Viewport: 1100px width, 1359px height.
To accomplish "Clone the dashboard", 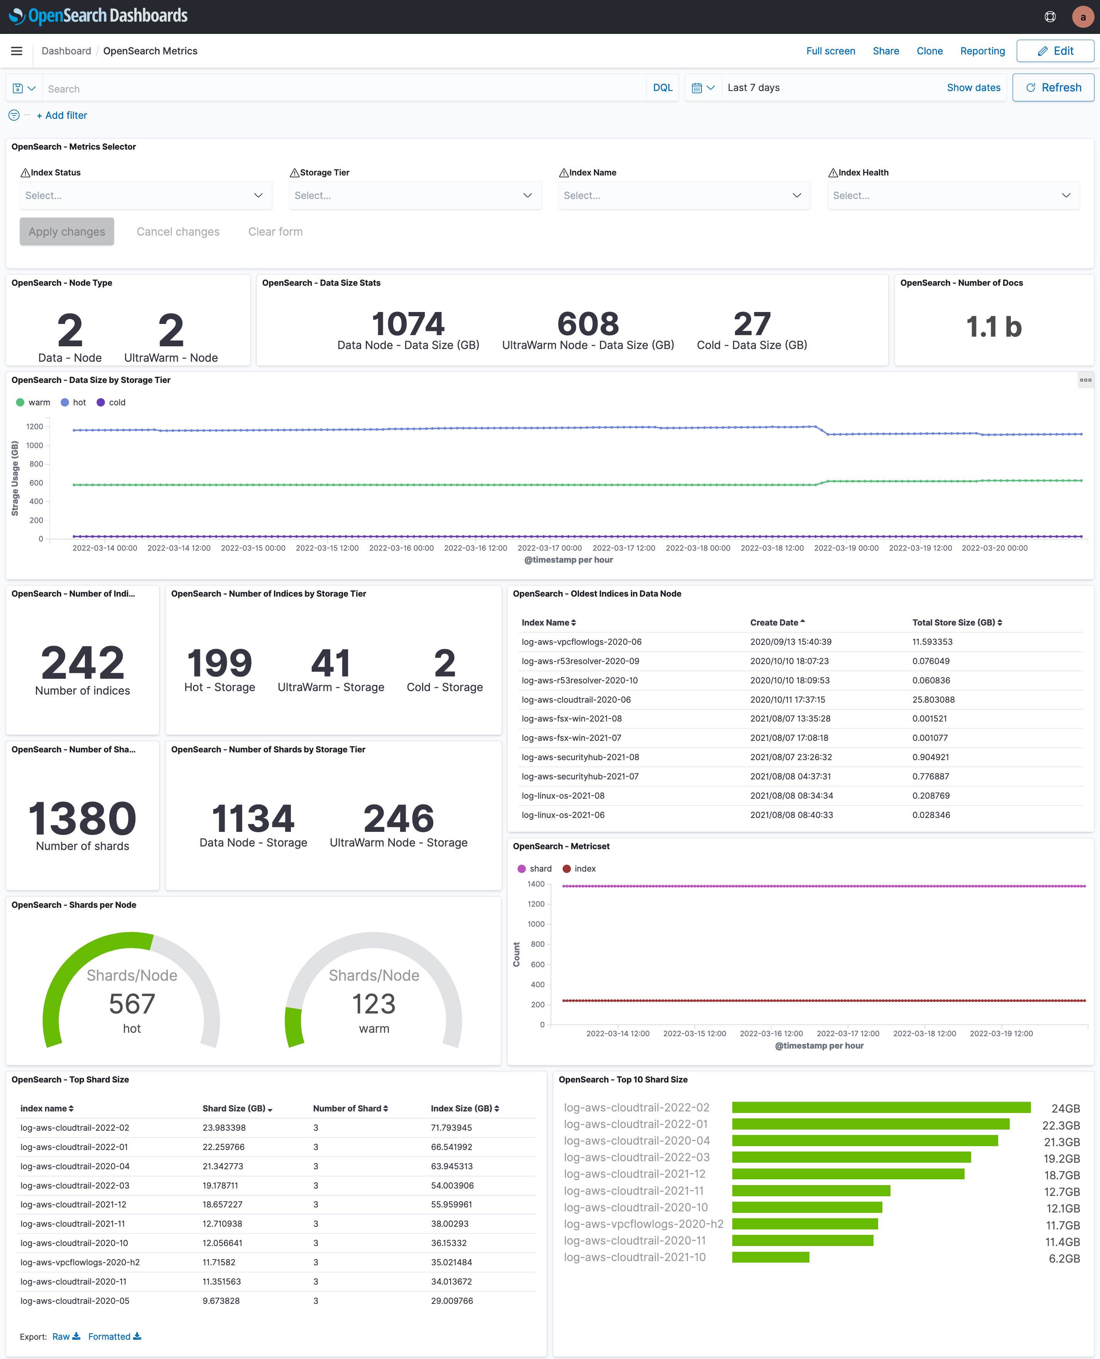I will (929, 51).
